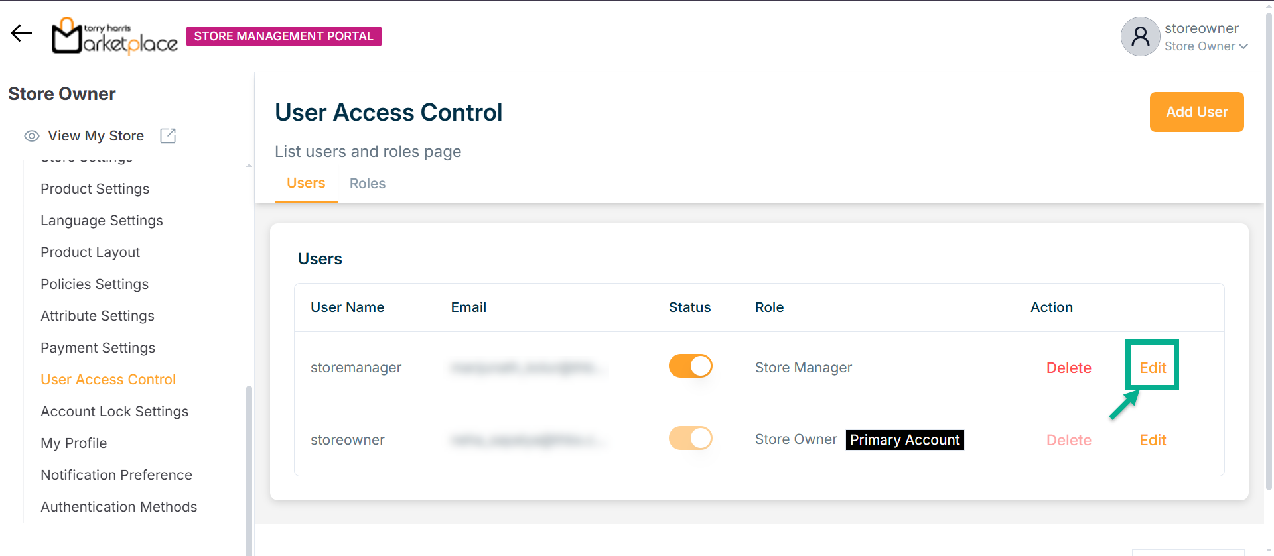
Task: Click the Add User button
Action: point(1196,112)
